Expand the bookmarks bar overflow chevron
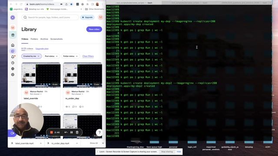 tap(81, 9)
